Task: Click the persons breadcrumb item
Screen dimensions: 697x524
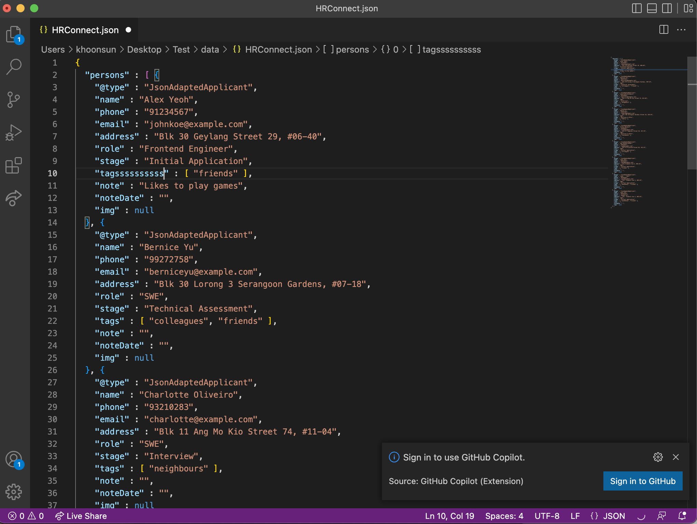Action: pos(352,50)
